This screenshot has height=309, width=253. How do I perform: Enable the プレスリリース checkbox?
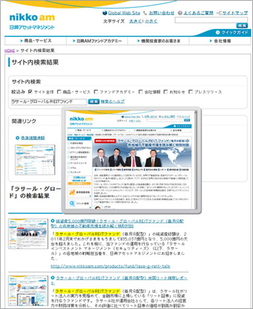[191, 92]
